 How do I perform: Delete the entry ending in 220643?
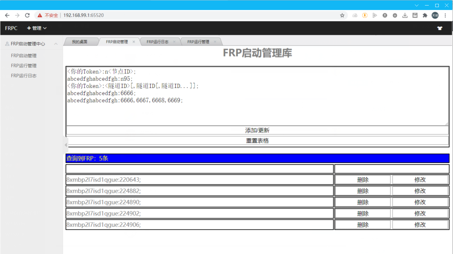[x=363, y=180]
